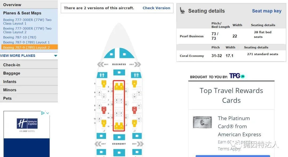
Task: Click the seat icon beside Seating details
Action: point(182,11)
